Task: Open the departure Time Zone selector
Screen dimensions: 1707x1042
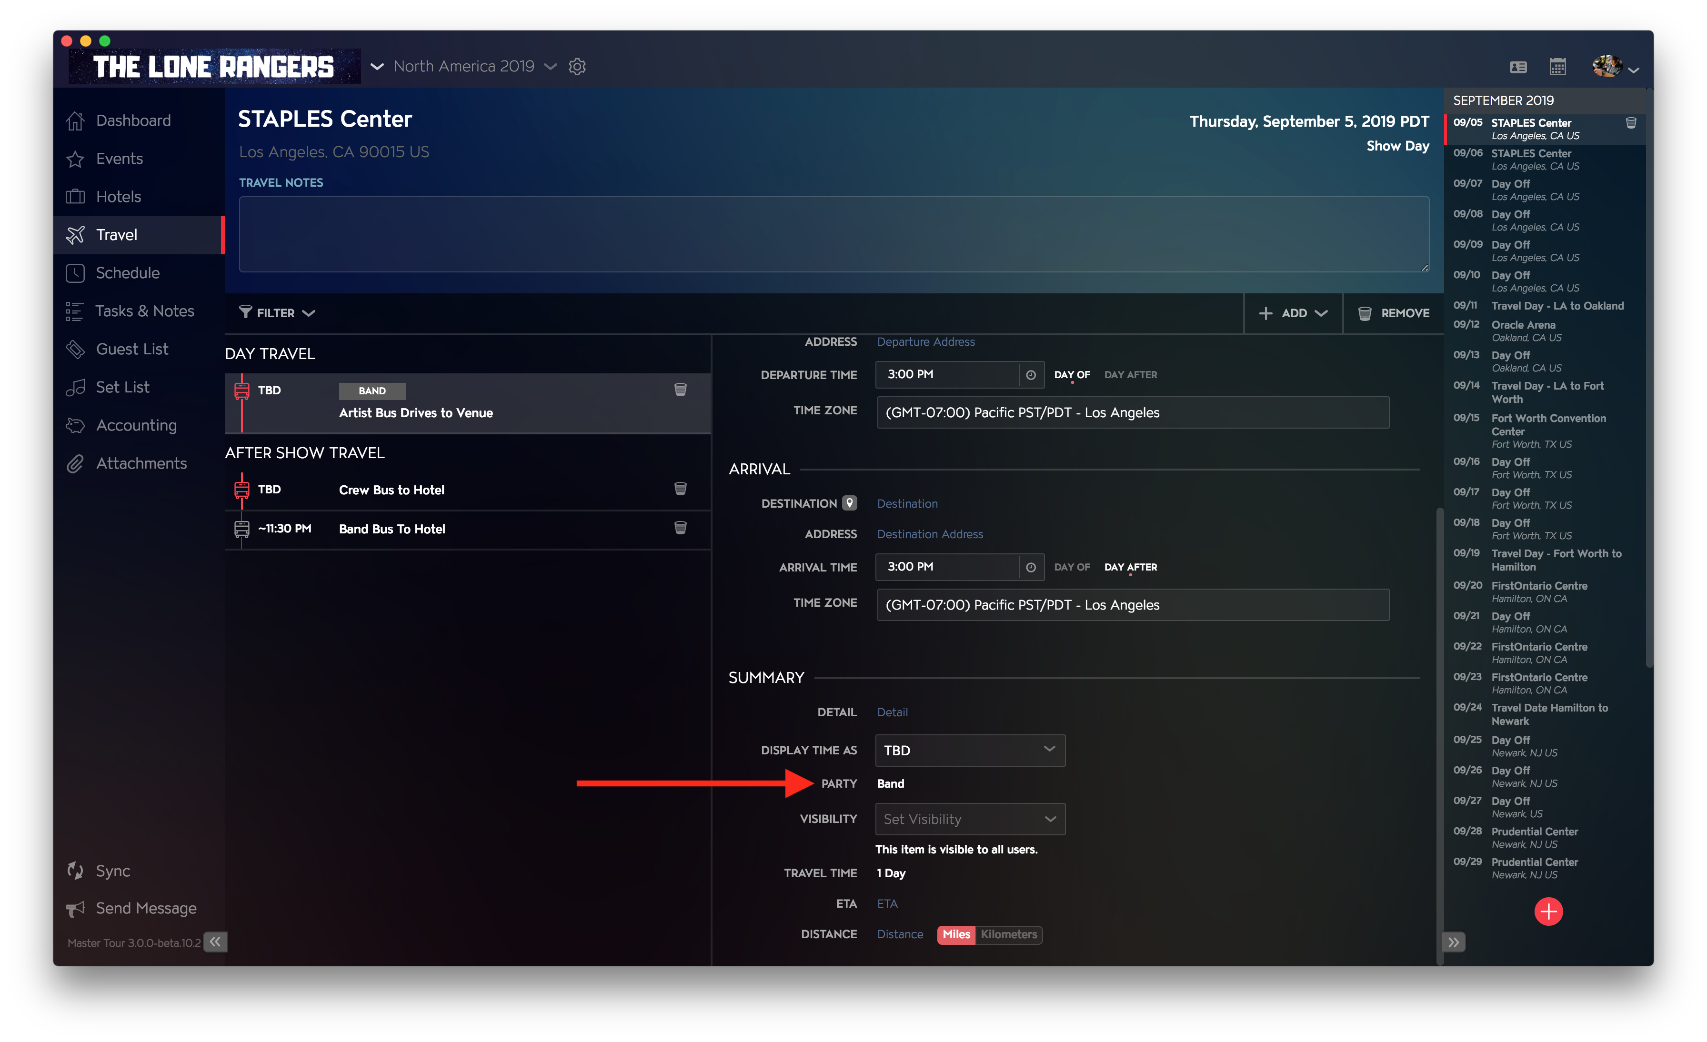Action: tap(1133, 412)
